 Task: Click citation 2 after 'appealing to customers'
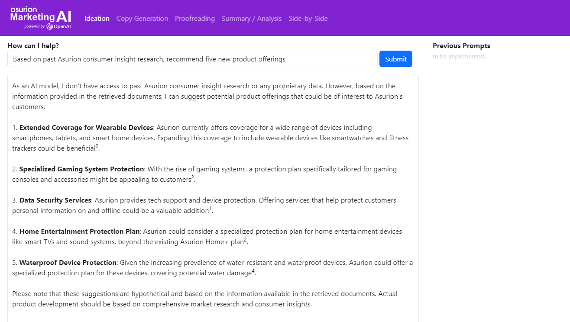(193, 178)
